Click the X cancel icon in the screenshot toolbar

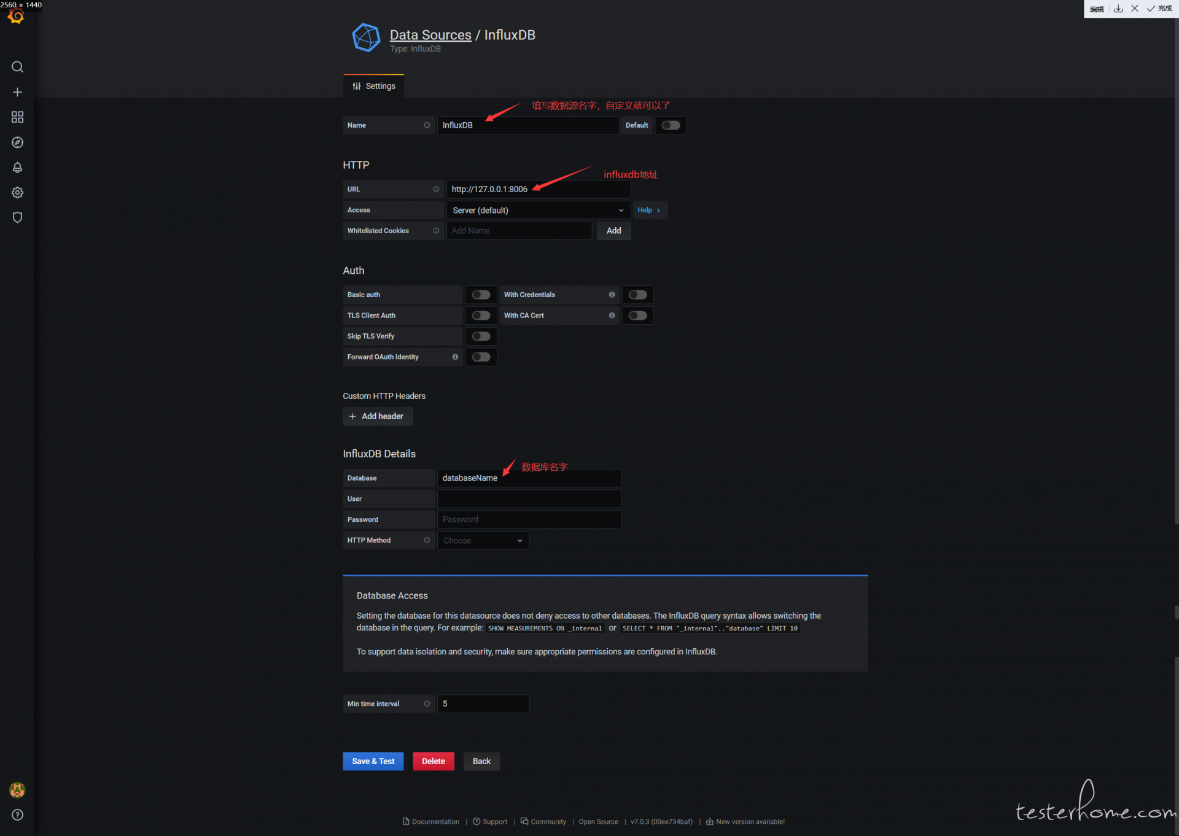(1135, 9)
